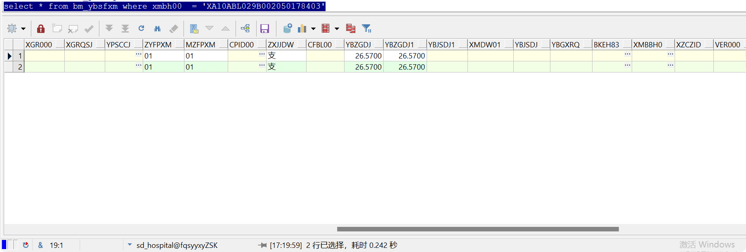Image resolution: width=746 pixels, height=252 pixels.
Task: Click the post changes checkmark icon
Action: [x=89, y=28]
